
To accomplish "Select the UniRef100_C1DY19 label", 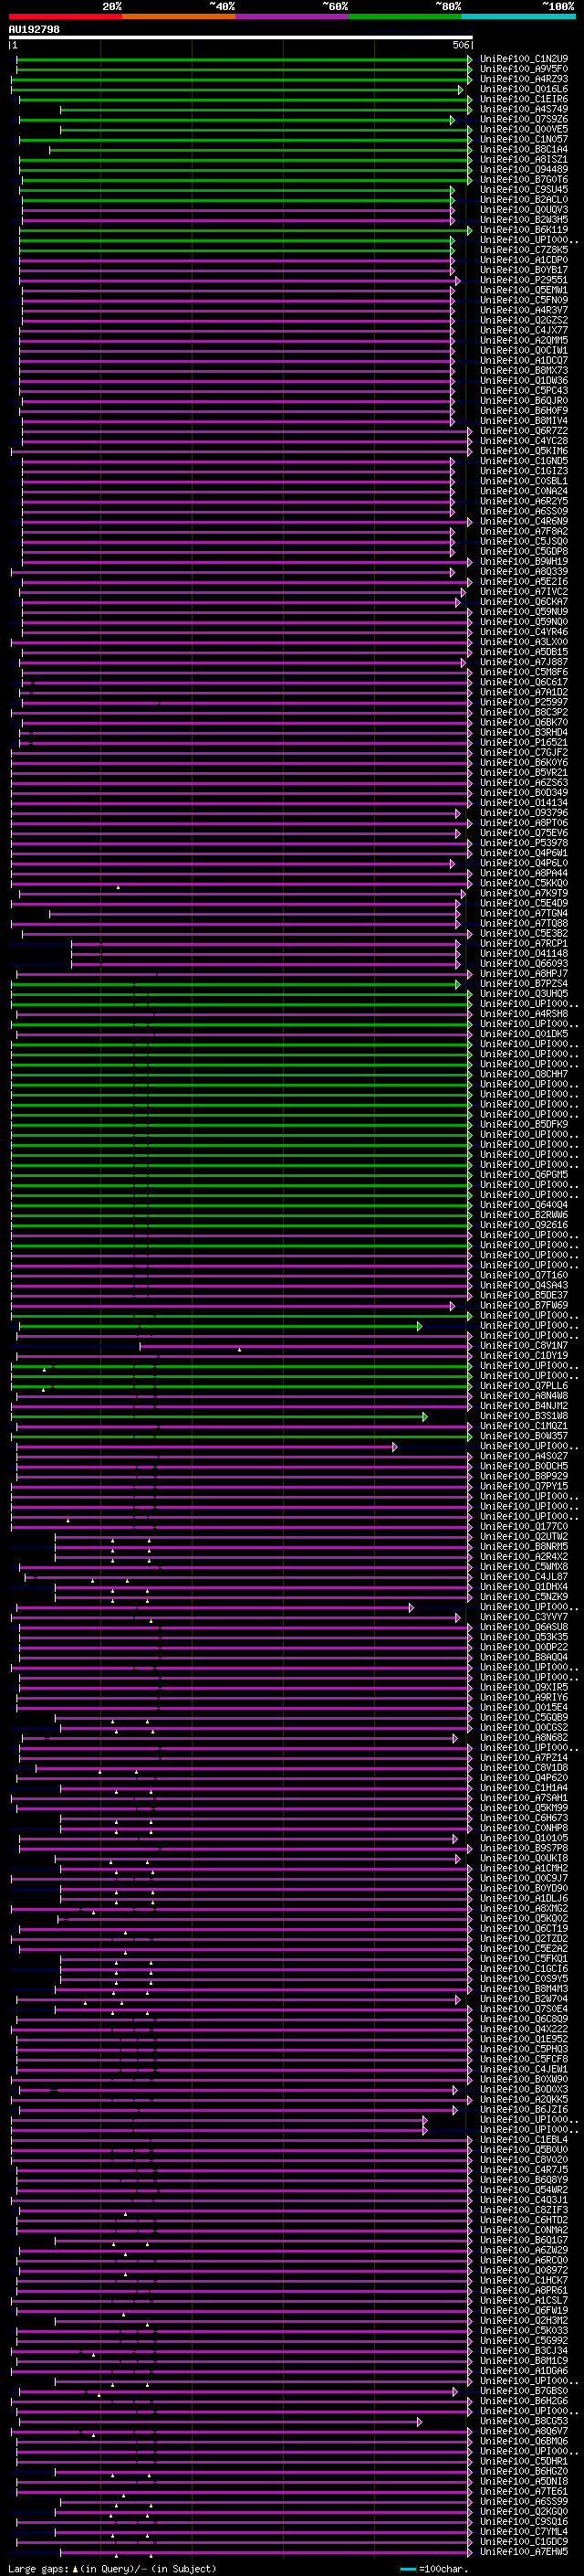I will pyautogui.click(x=524, y=1355).
